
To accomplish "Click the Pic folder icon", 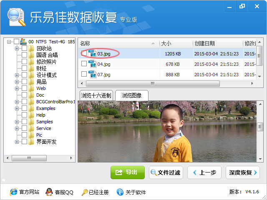I will (x=31, y=135).
